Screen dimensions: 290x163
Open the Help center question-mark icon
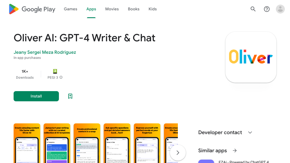(x=267, y=9)
